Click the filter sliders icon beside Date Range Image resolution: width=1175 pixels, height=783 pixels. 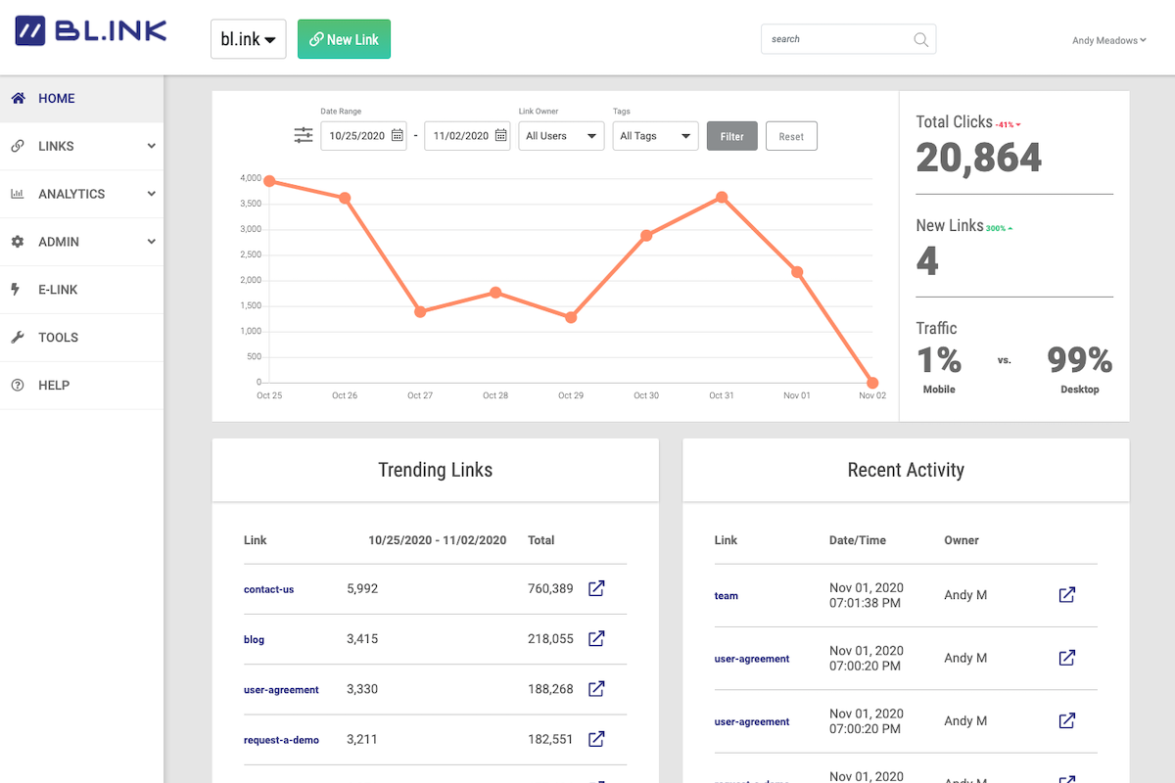coord(304,135)
